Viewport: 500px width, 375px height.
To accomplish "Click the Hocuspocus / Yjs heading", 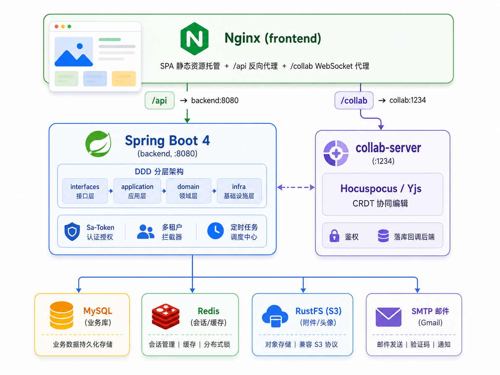I will [x=381, y=188].
